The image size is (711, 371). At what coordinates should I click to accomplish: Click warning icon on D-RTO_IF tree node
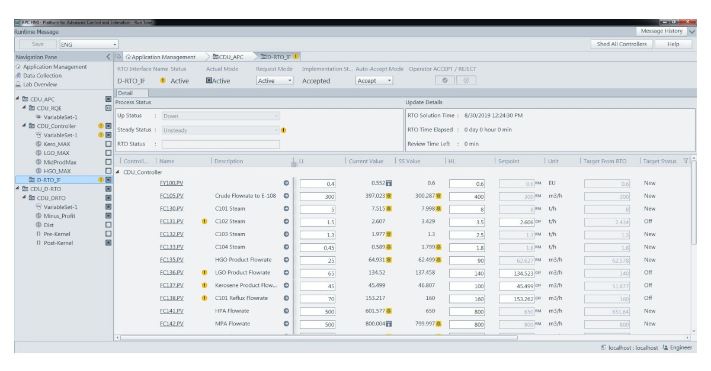101,179
